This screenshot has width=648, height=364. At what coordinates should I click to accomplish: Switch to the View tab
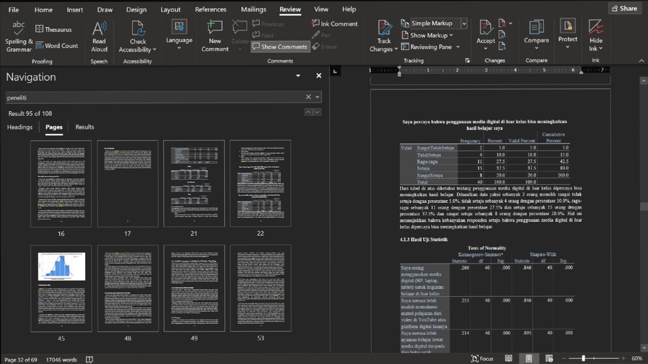pos(321,9)
